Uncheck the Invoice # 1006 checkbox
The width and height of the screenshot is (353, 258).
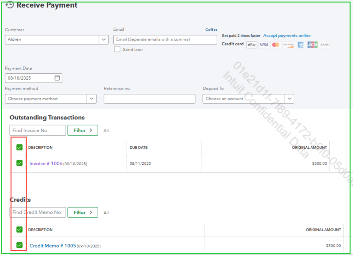click(19, 163)
